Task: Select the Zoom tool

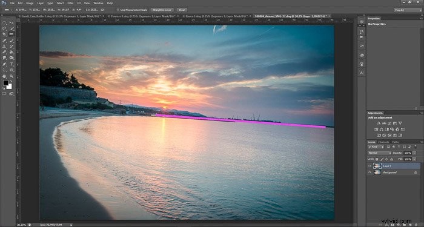Action: pos(12,76)
